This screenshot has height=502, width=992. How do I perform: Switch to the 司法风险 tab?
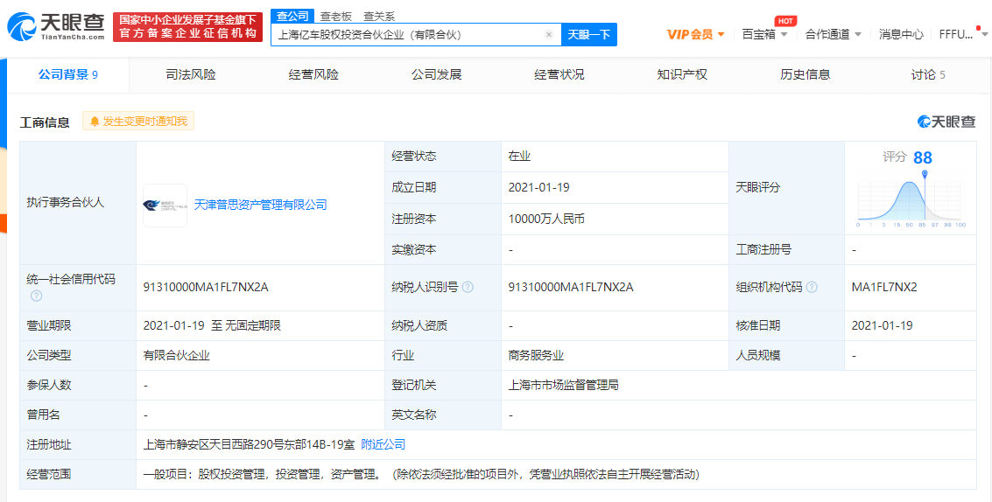tap(190, 74)
